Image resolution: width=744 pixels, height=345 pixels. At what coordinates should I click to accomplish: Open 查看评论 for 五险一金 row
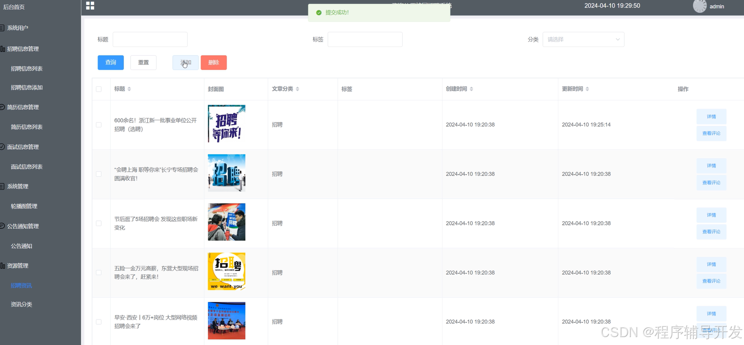711,281
